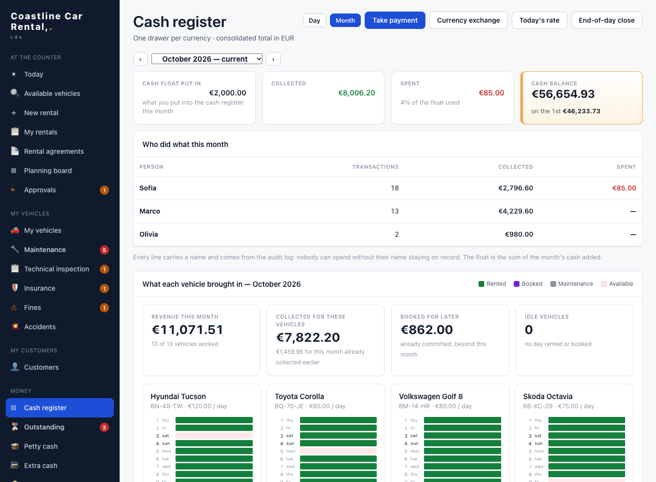Click the collision icon for Accidents
Image resolution: width=656 pixels, height=482 pixels.
coord(14,326)
